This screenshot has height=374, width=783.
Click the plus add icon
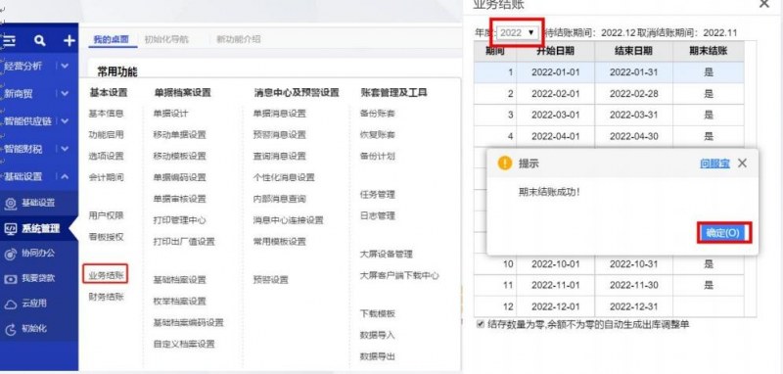coord(69,41)
